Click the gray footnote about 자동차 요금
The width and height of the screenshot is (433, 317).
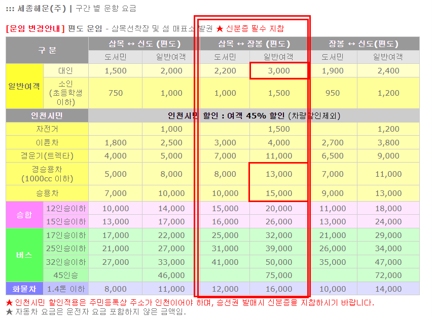pos(96,312)
